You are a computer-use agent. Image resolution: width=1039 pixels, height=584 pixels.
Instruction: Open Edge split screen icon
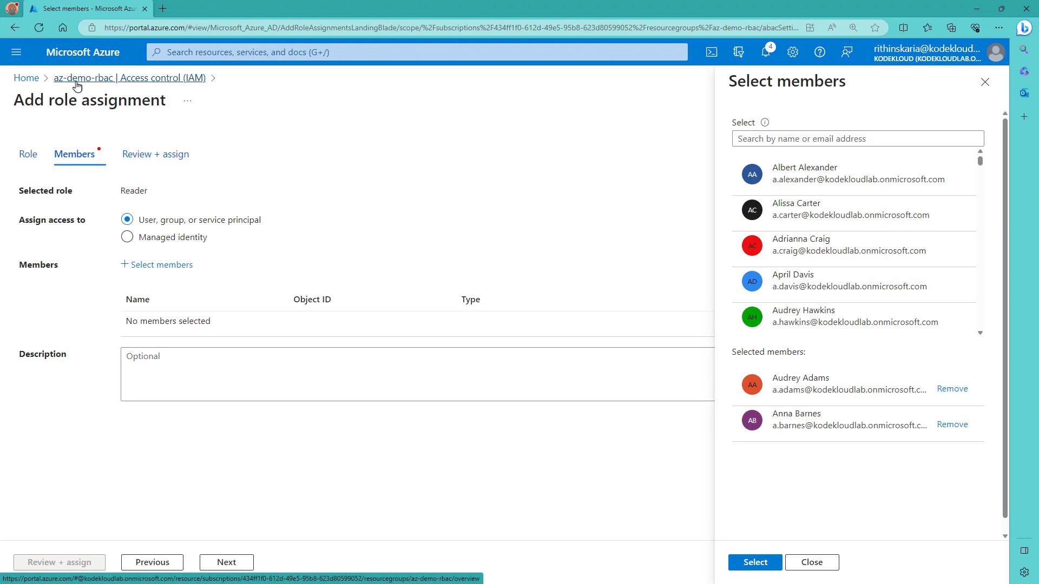click(903, 28)
